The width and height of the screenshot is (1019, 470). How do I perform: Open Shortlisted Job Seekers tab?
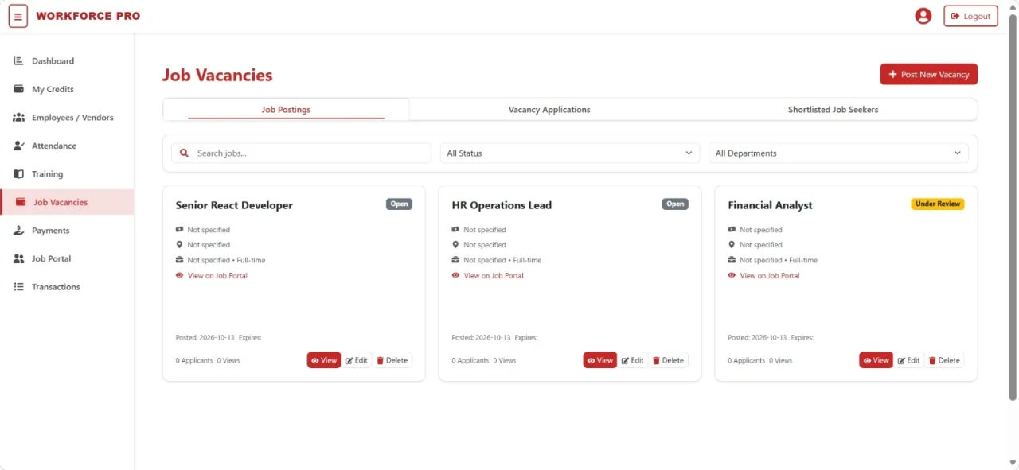coord(833,110)
